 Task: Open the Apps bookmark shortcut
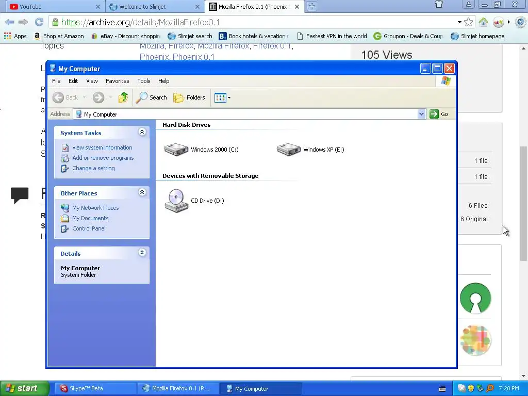[x=15, y=36]
